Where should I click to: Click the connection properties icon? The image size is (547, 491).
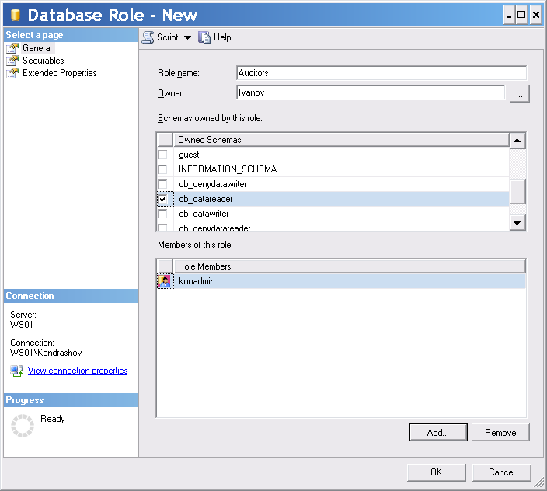(17, 371)
